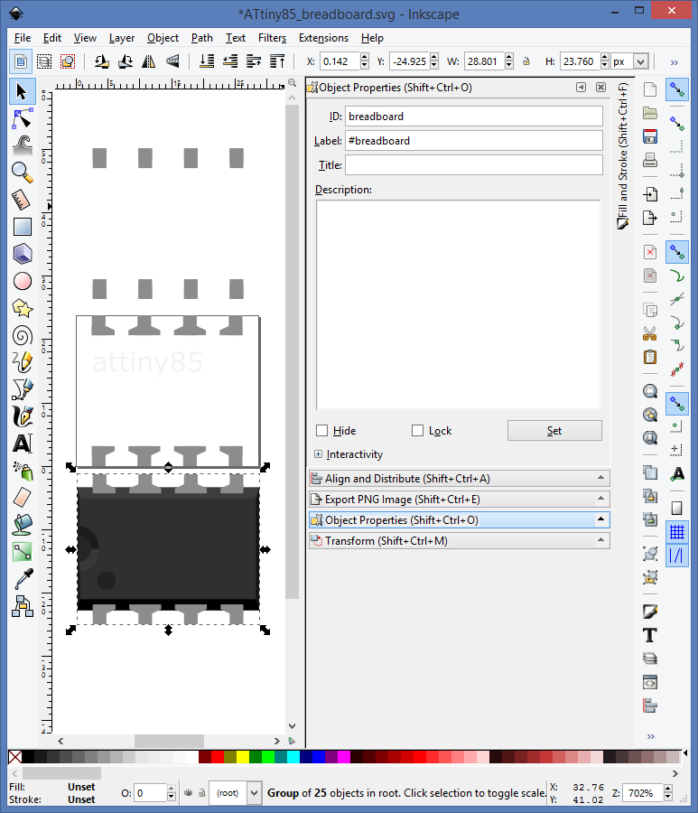
Task: Select the Zoom magnifier tool
Action: [22, 173]
